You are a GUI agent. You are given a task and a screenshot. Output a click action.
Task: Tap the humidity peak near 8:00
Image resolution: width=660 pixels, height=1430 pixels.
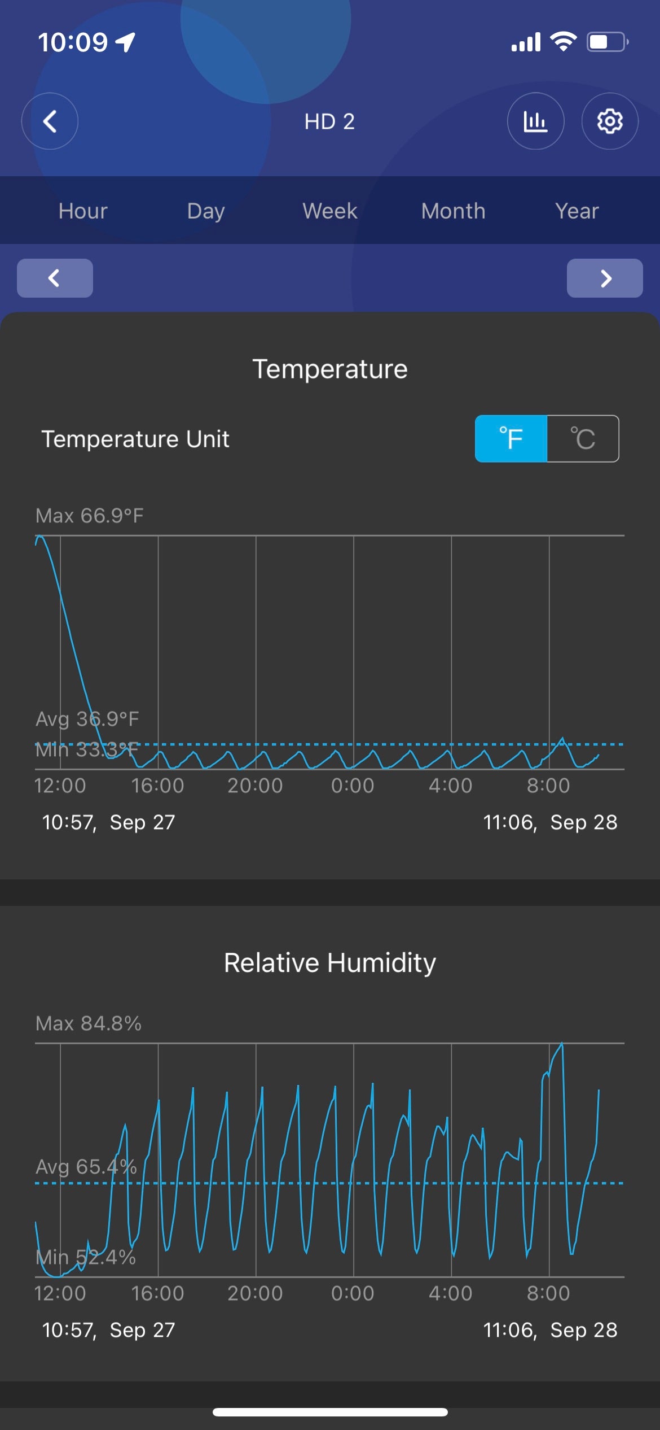[562, 1045]
